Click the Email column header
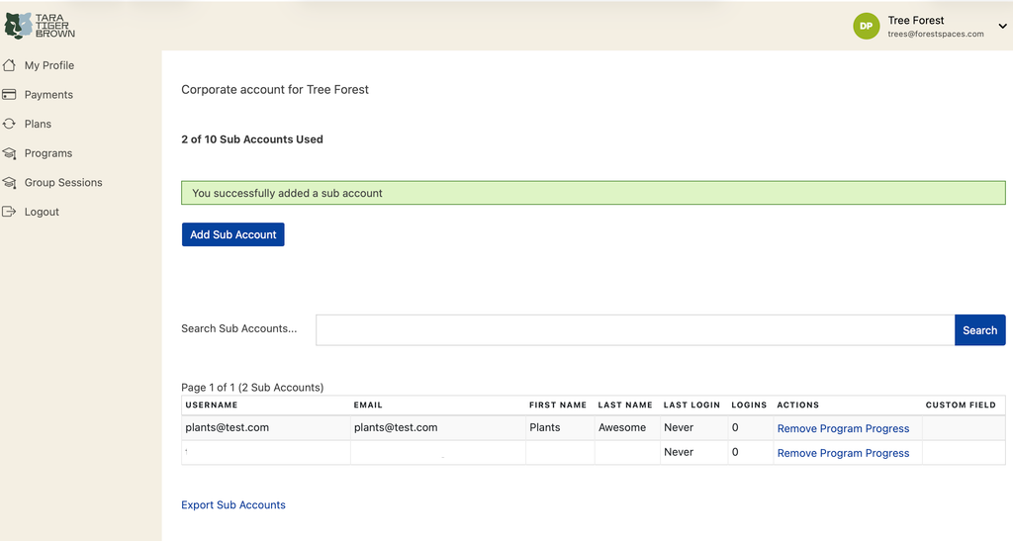The width and height of the screenshot is (1013, 541). pyautogui.click(x=368, y=405)
